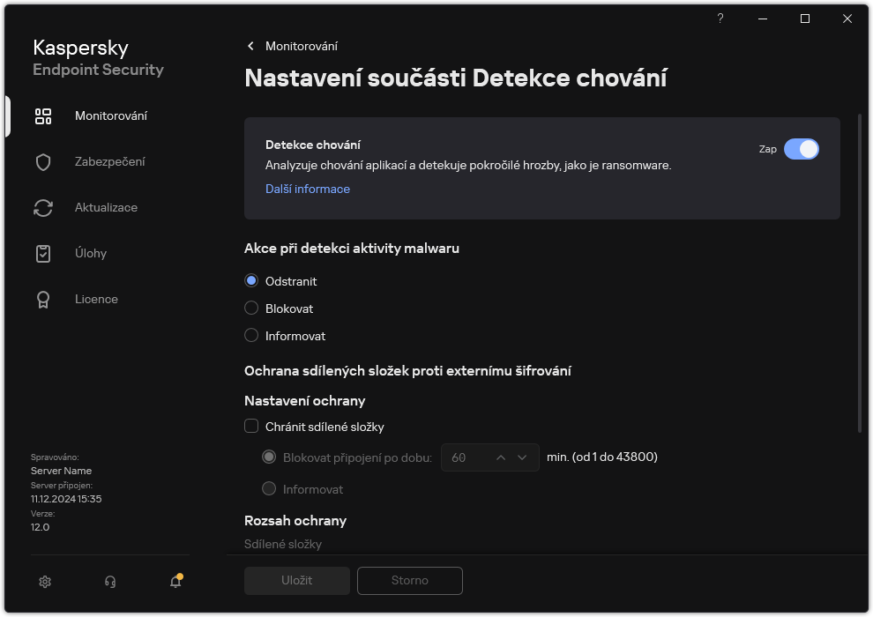Open application settings gear icon
The width and height of the screenshot is (873, 617).
tap(44, 582)
